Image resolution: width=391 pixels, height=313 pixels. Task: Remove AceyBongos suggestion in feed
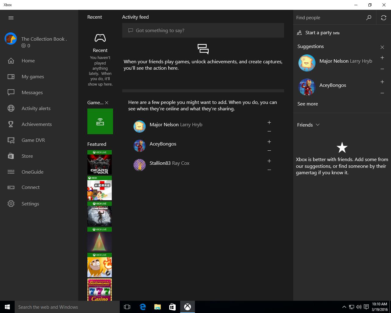click(269, 151)
